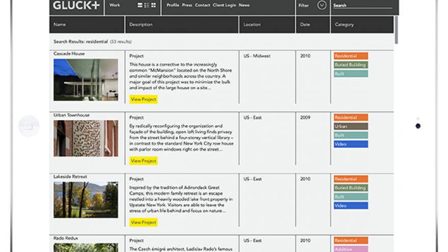Click the Rado Redux title
The image size is (448, 252).
coord(66,238)
